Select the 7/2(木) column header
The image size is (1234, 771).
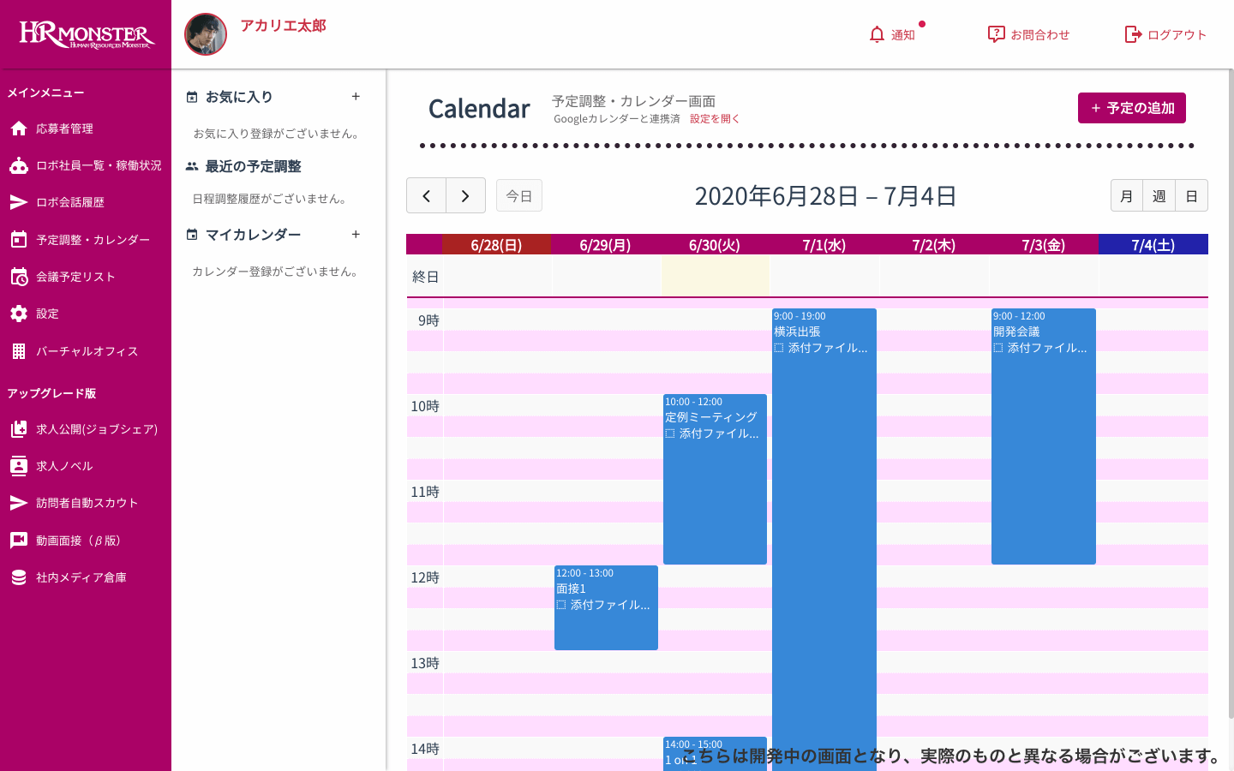[x=934, y=245]
